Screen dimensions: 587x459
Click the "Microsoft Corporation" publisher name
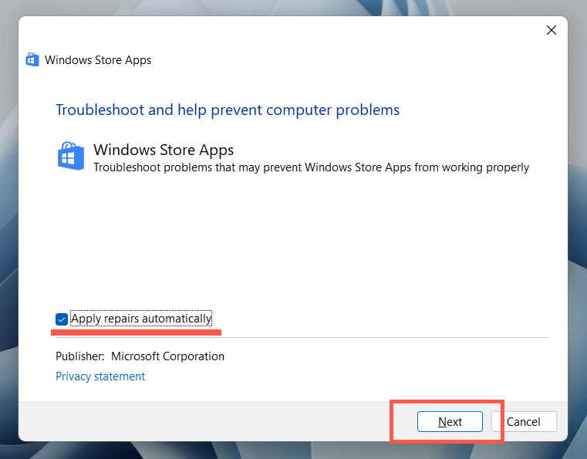[167, 356]
